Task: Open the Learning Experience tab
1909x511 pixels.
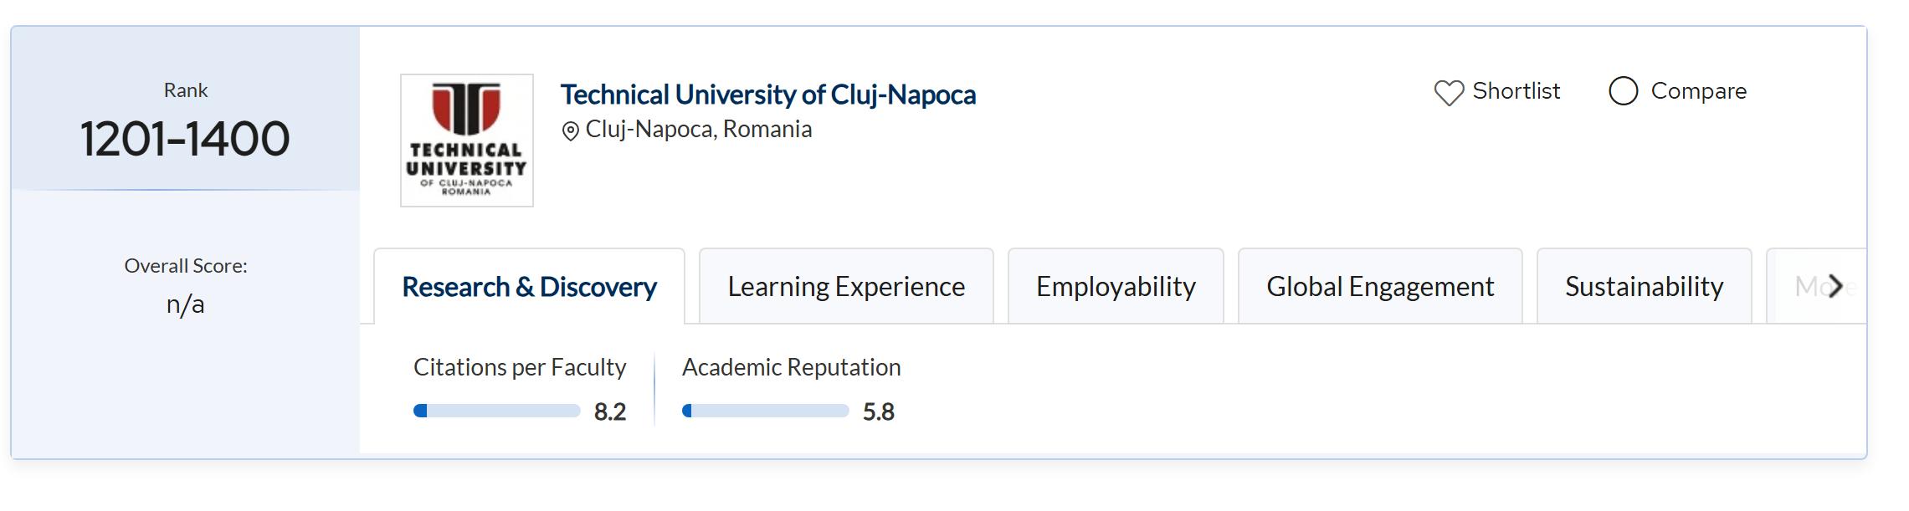Action: [846, 287]
